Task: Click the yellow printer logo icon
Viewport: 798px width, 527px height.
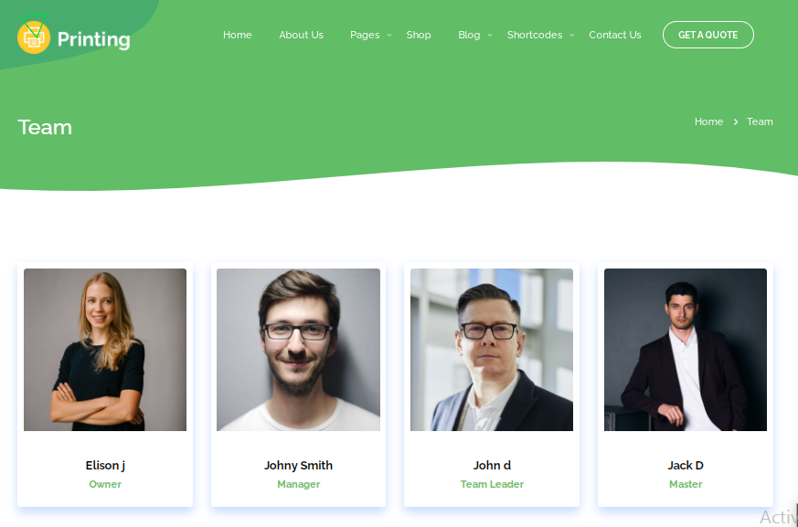Action: [34, 37]
